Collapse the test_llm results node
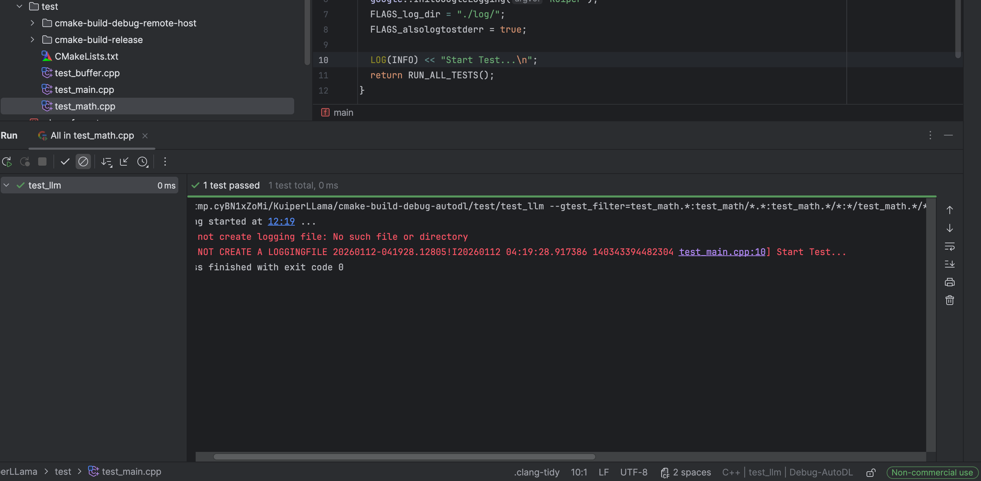Image resolution: width=981 pixels, height=481 pixels. 7,185
